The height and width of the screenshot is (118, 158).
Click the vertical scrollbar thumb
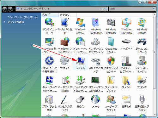(155, 53)
